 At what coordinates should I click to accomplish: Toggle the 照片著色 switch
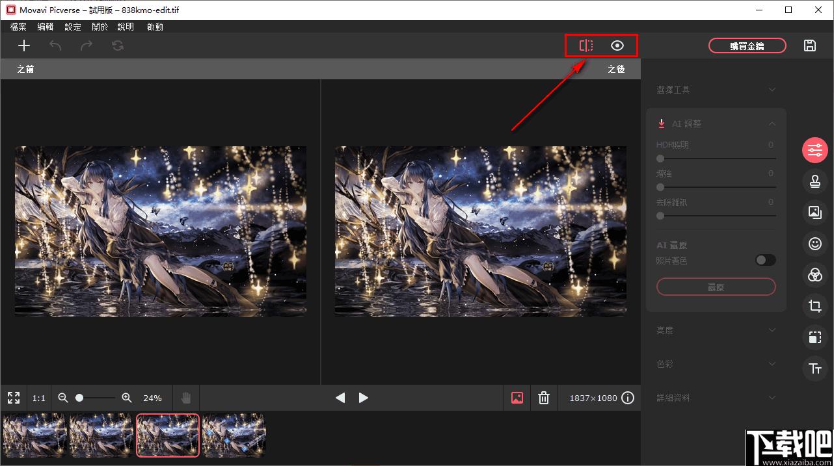(765, 260)
